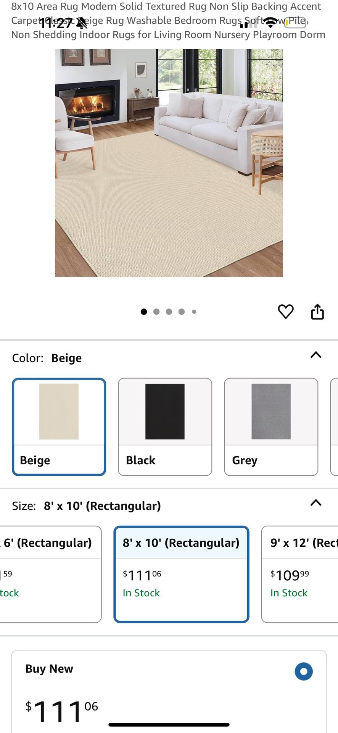Open the first carousel page dot
Image resolution: width=338 pixels, height=733 pixels.
pos(144,312)
